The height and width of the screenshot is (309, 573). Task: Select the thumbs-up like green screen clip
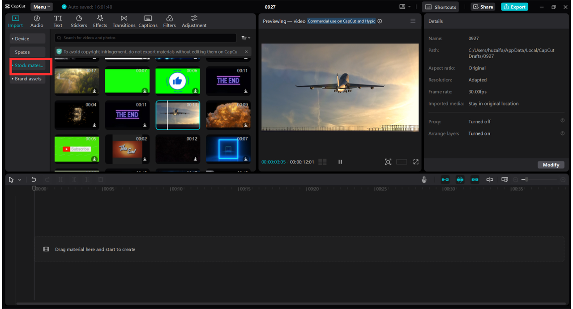coord(178,80)
